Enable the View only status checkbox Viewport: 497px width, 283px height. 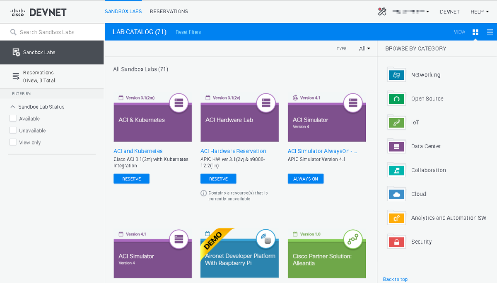(x=13, y=143)
